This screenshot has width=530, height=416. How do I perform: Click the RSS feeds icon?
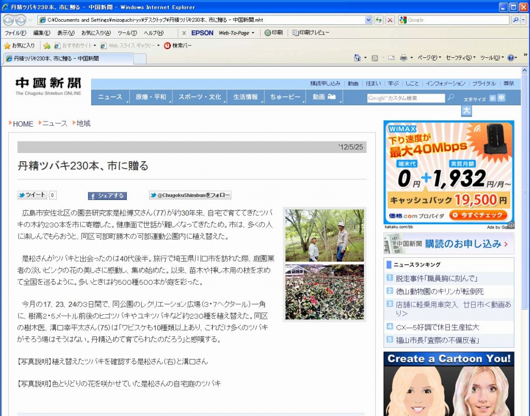[x=375, y=58]
